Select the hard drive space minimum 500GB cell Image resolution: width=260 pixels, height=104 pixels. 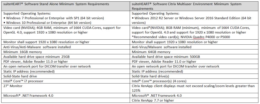click(x=194, y=57)
